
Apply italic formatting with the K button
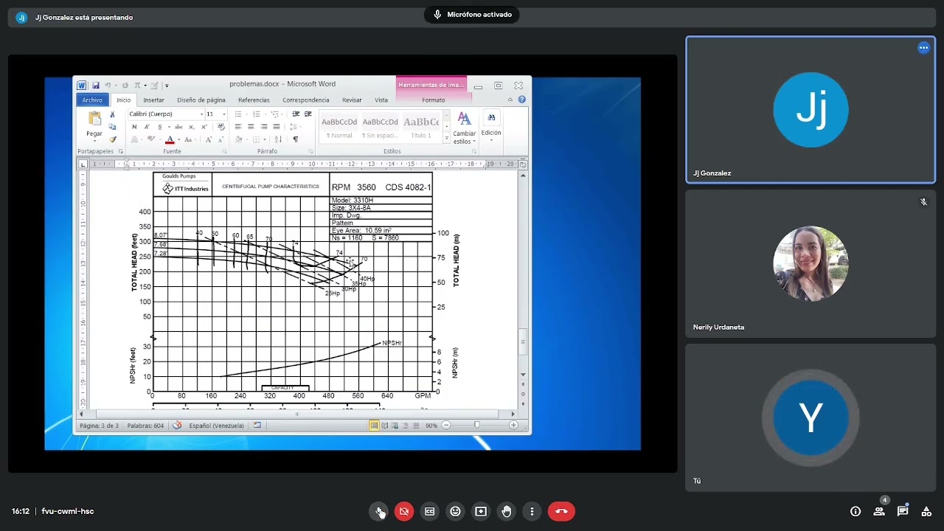coord(147,127)
